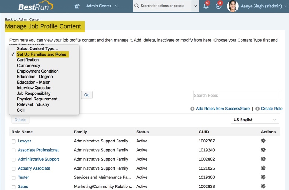Choose Competency from content type list

coord(28,65)
